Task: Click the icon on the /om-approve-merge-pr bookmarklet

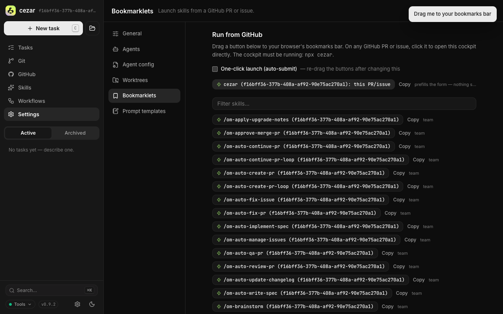Action: (219, 133)
